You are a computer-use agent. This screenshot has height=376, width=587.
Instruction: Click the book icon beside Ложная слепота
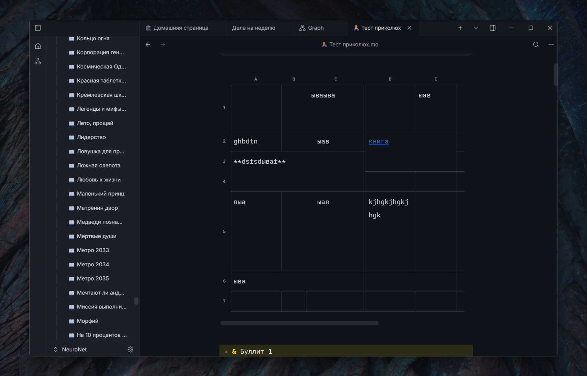click(x=72, y=166)
